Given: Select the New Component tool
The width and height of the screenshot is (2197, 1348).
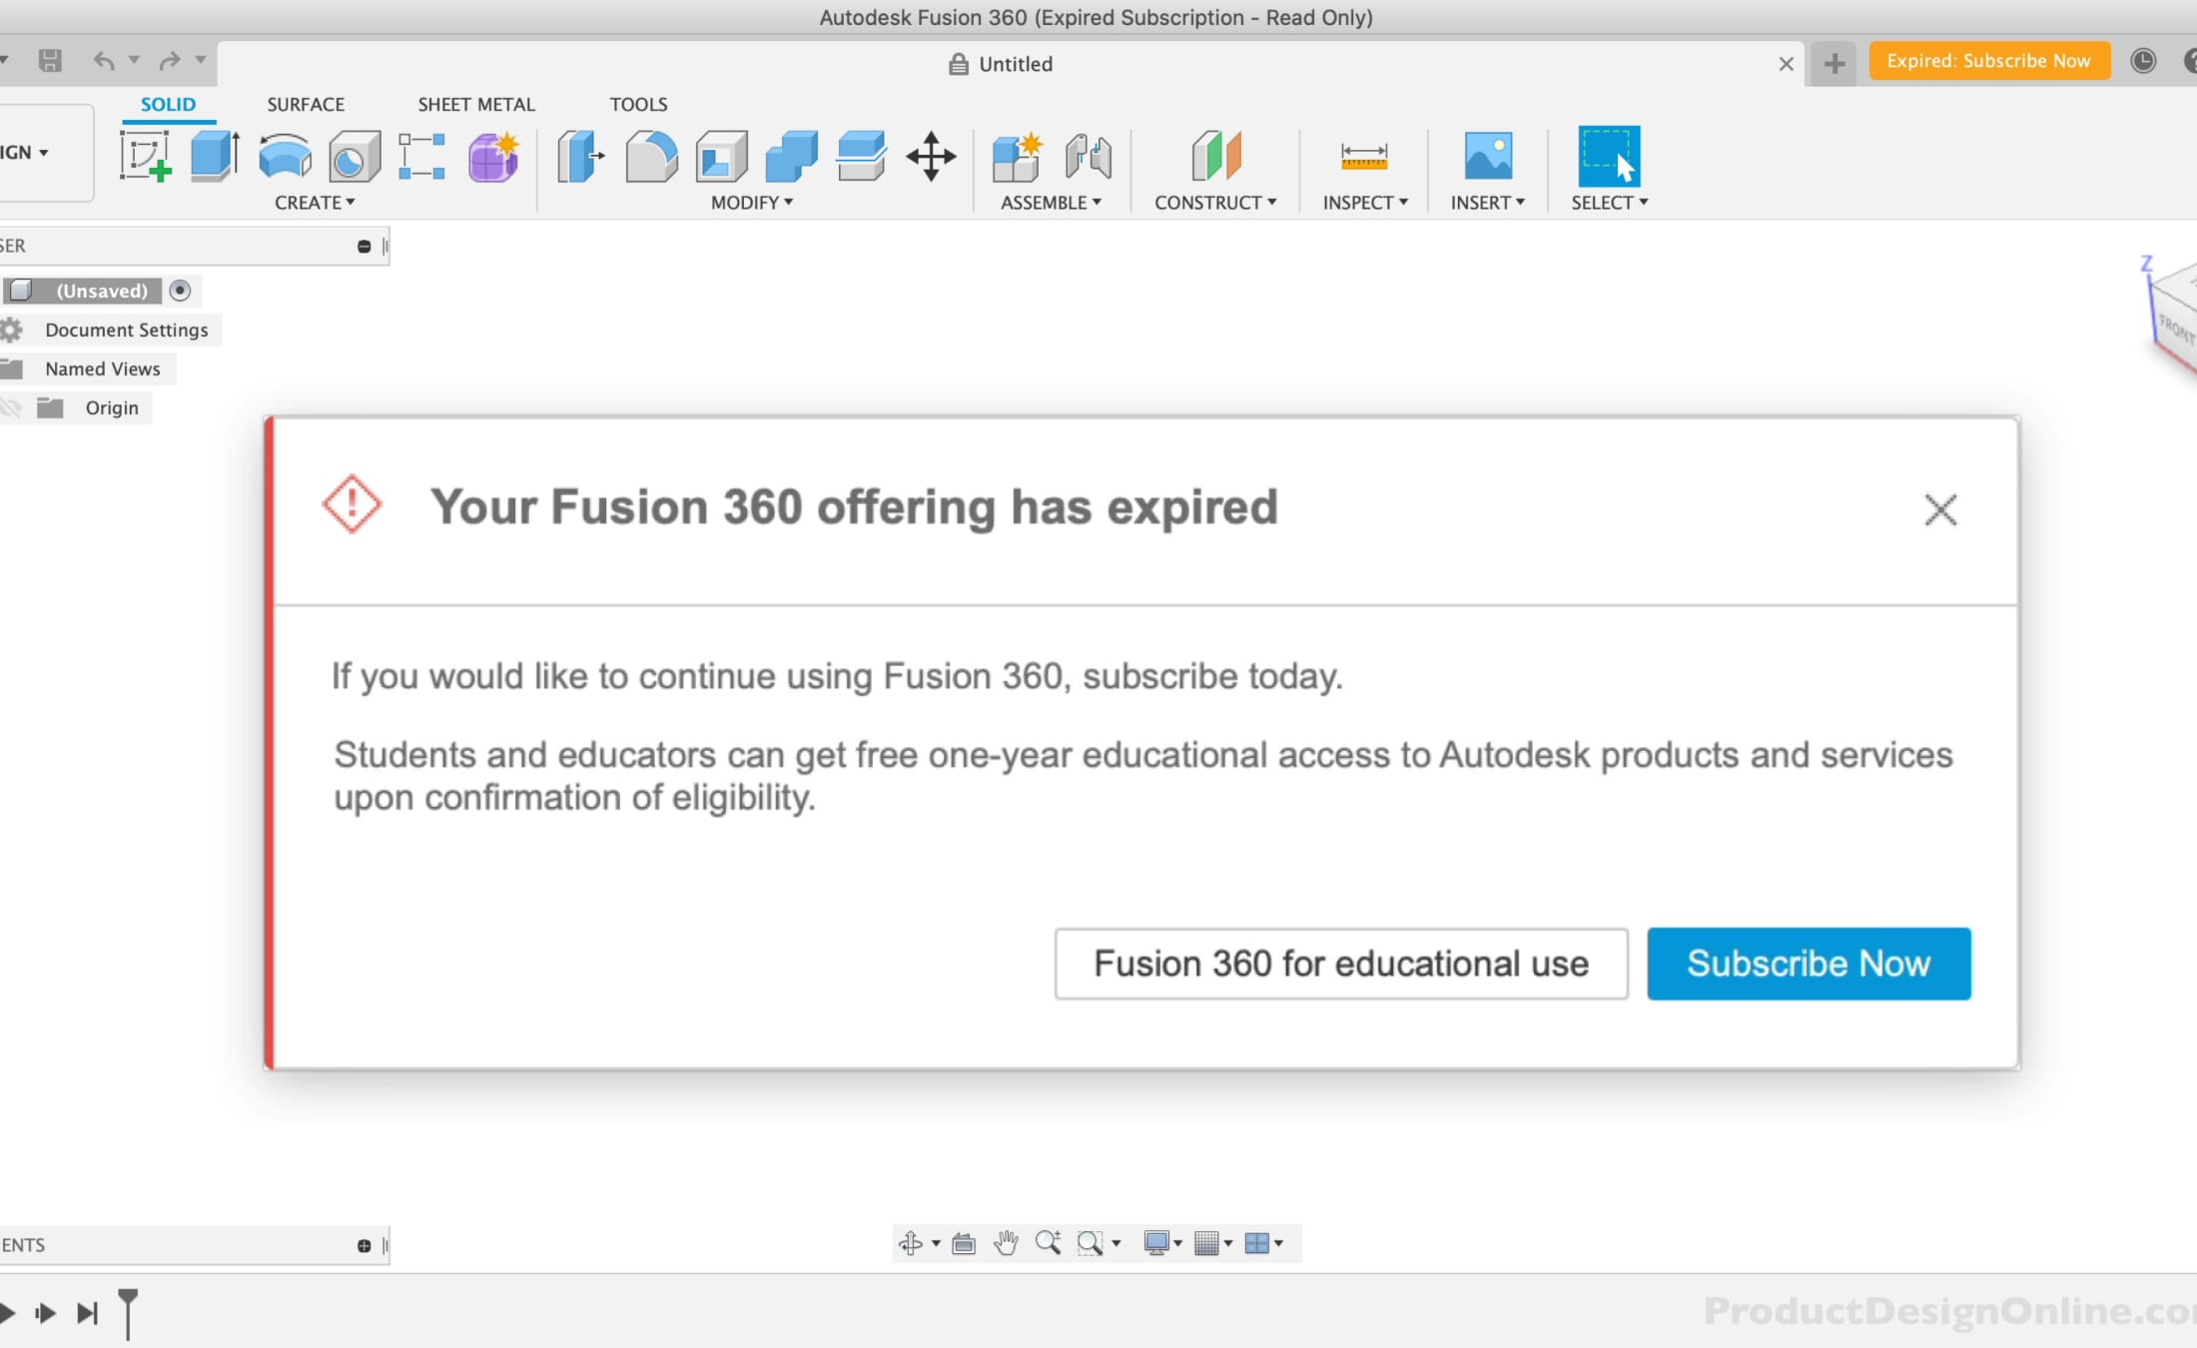Looking at the screenshot, I should (1017, 157).
